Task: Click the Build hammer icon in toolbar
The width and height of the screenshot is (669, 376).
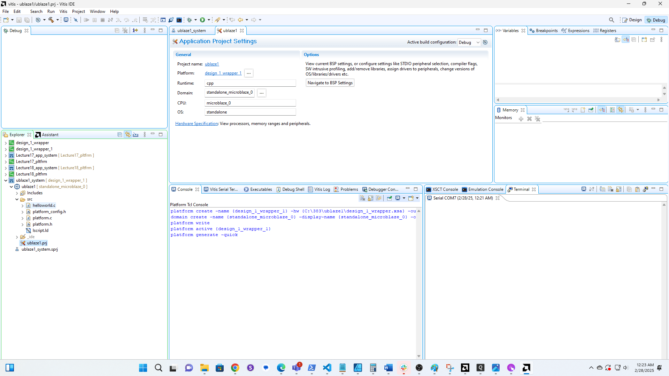Action: [x=52, y=20]
